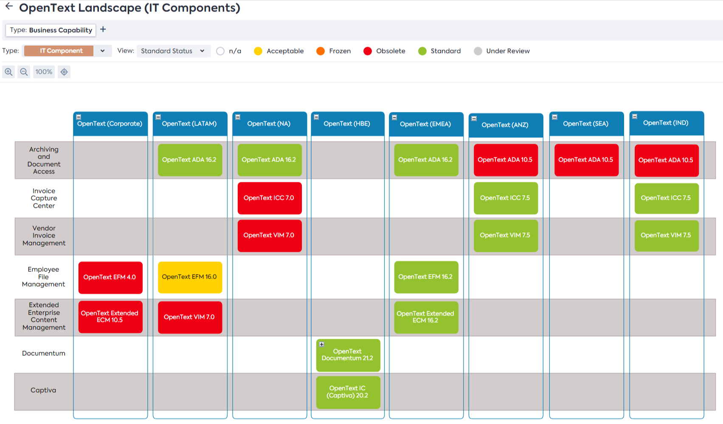This screenshot has width=723, height=424.
Task: Select the OpenText ADA 16.2 card under EMEA
Action: (426, 160)
